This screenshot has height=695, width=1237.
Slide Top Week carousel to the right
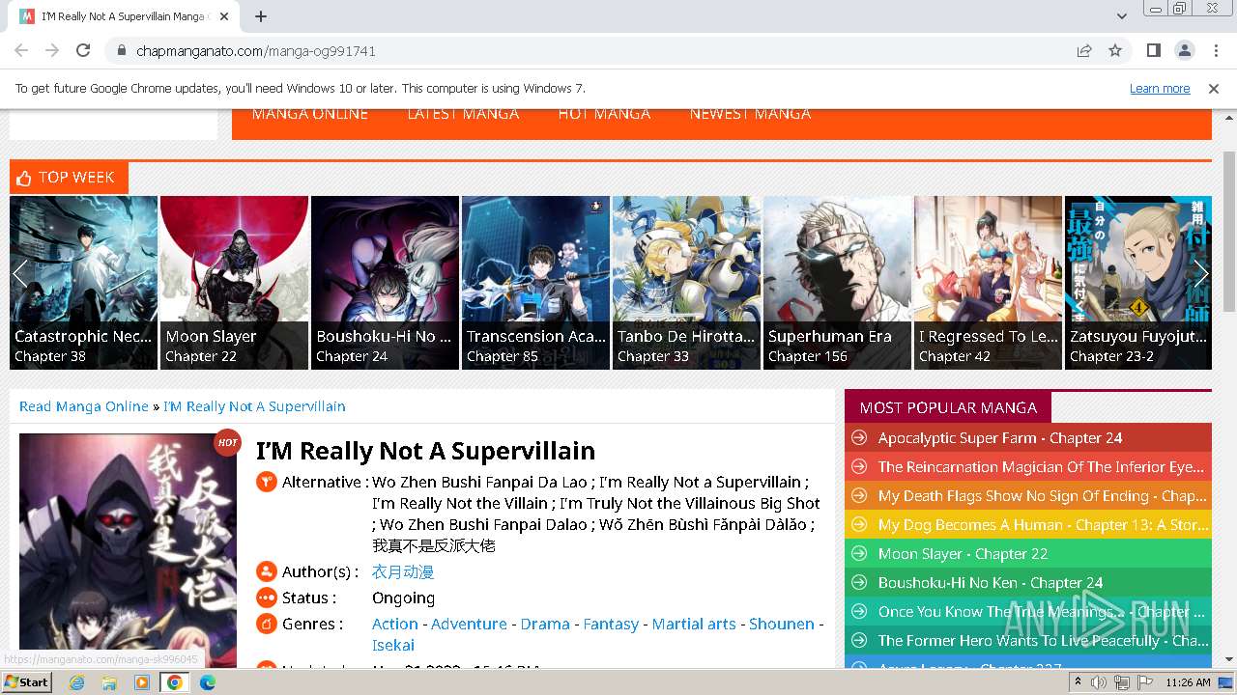point(1201,273)
